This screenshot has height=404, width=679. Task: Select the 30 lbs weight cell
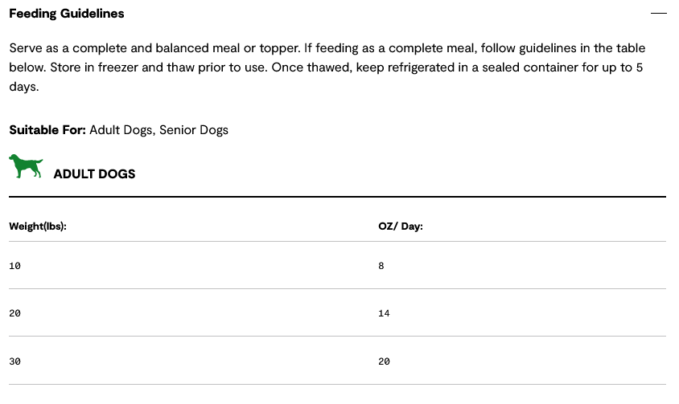(x=15, y=361)
